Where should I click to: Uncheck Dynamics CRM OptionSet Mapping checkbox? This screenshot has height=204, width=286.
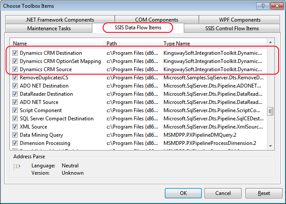tap(15, 61)
